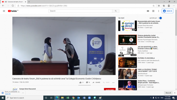
Task: Open Task View on the taskbar
Action: tap(51, 98)
